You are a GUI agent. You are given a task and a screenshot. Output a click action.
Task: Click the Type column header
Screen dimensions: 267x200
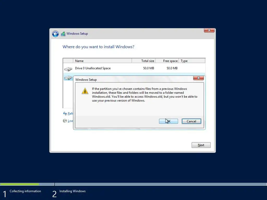click(192, 61)
